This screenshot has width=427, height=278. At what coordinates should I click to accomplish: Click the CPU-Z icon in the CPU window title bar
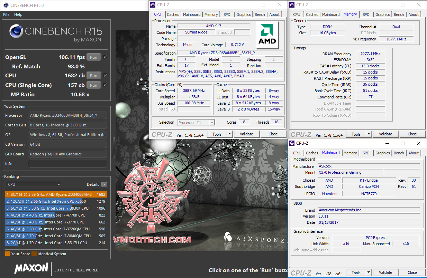tap(153, 5)
